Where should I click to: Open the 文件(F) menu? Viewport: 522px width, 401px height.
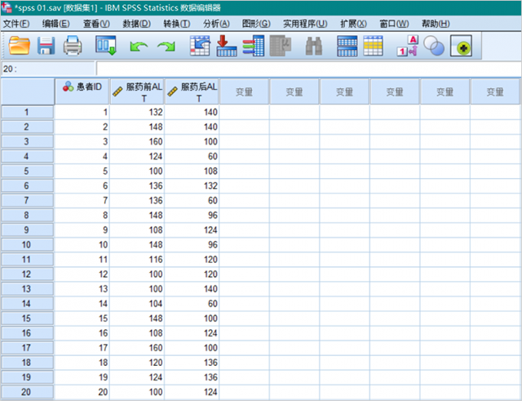click(x=16, y=24)
